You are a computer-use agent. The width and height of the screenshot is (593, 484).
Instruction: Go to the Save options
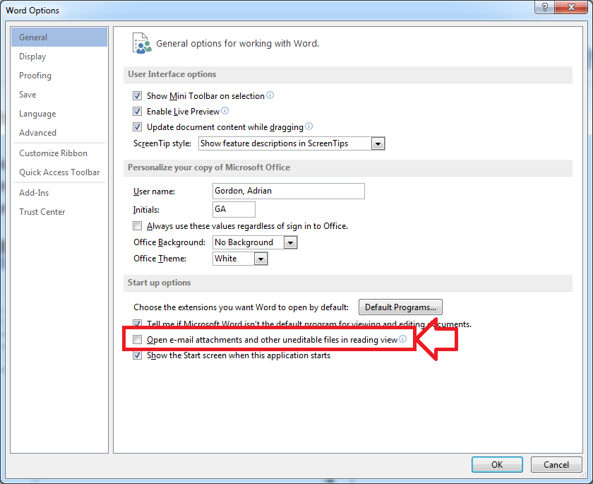59,94
